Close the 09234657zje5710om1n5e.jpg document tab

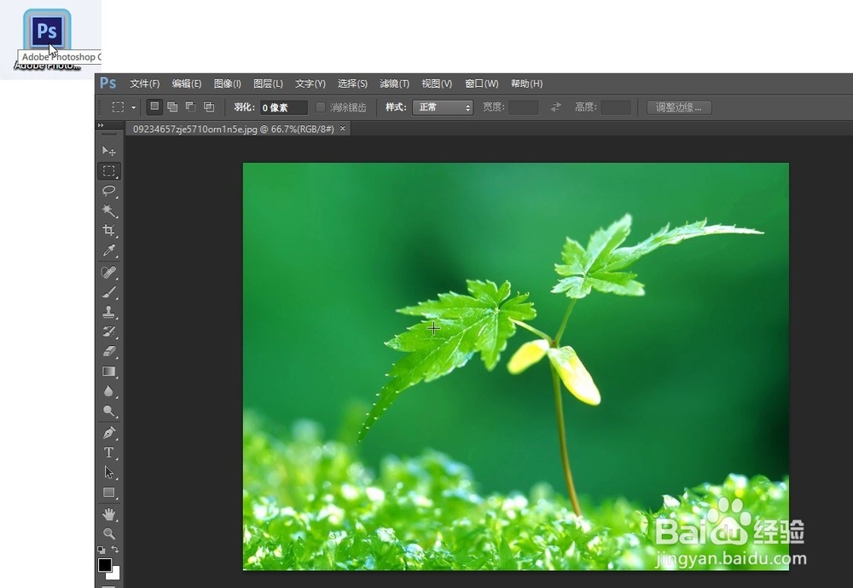343,128
